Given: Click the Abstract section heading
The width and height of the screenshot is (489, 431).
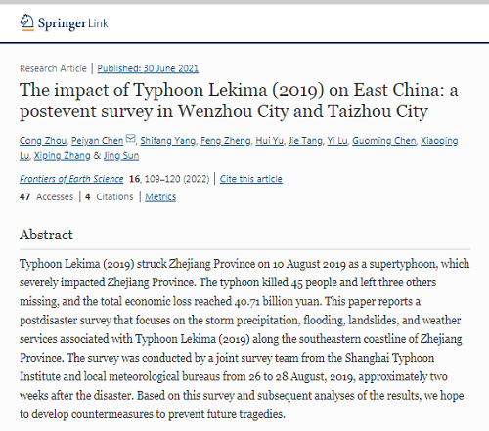Looking at the screenshot, I should point(46,235).
